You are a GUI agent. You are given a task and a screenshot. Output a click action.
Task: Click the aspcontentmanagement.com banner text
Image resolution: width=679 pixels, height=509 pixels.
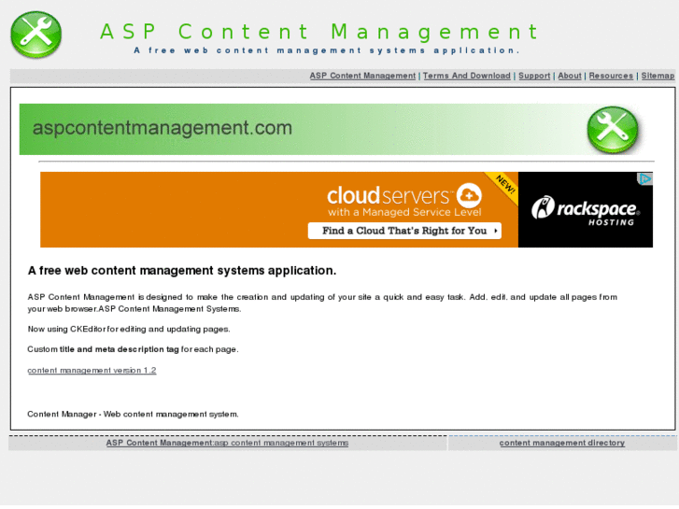tap(163, 128)
